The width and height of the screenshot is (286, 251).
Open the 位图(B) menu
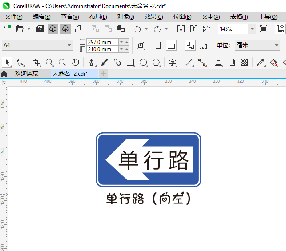click(182, 17)
